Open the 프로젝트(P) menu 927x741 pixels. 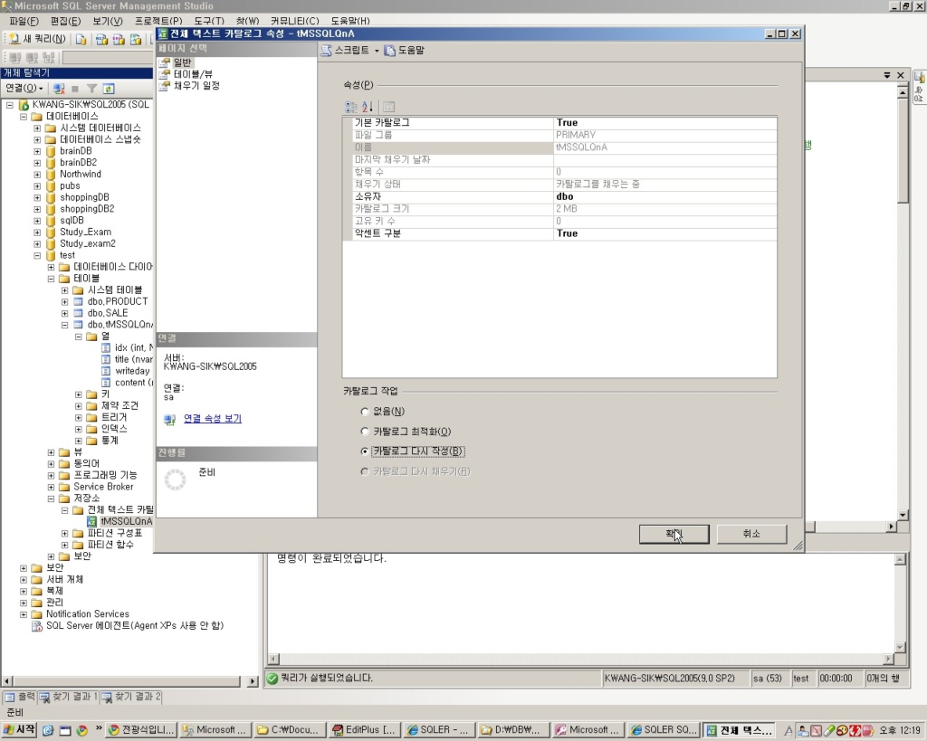tap(158, 21)
